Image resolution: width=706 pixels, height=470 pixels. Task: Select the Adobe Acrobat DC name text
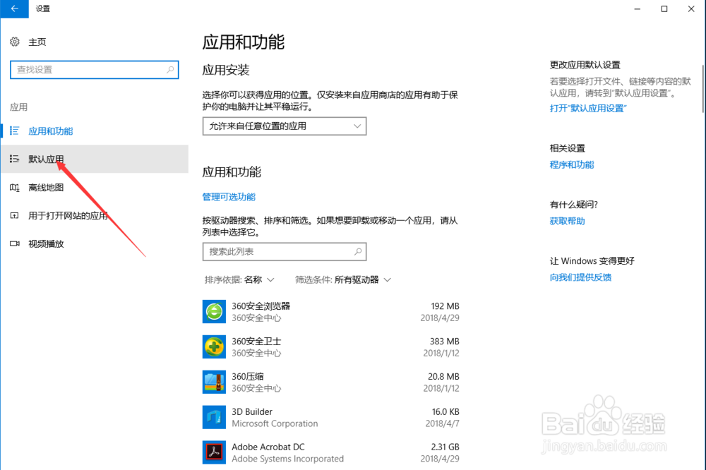pos(268,447)
